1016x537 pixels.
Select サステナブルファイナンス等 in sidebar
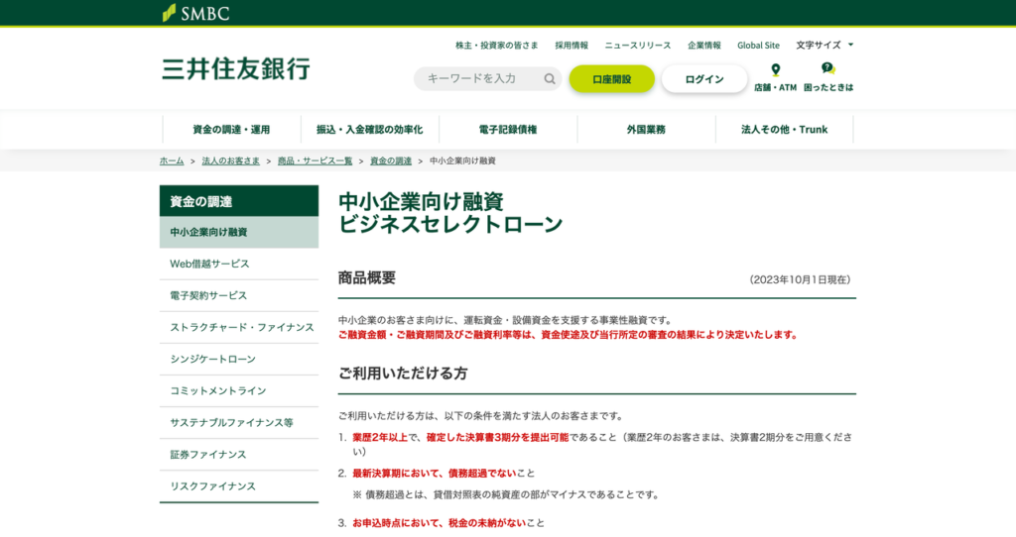click(x=239, y=422)
